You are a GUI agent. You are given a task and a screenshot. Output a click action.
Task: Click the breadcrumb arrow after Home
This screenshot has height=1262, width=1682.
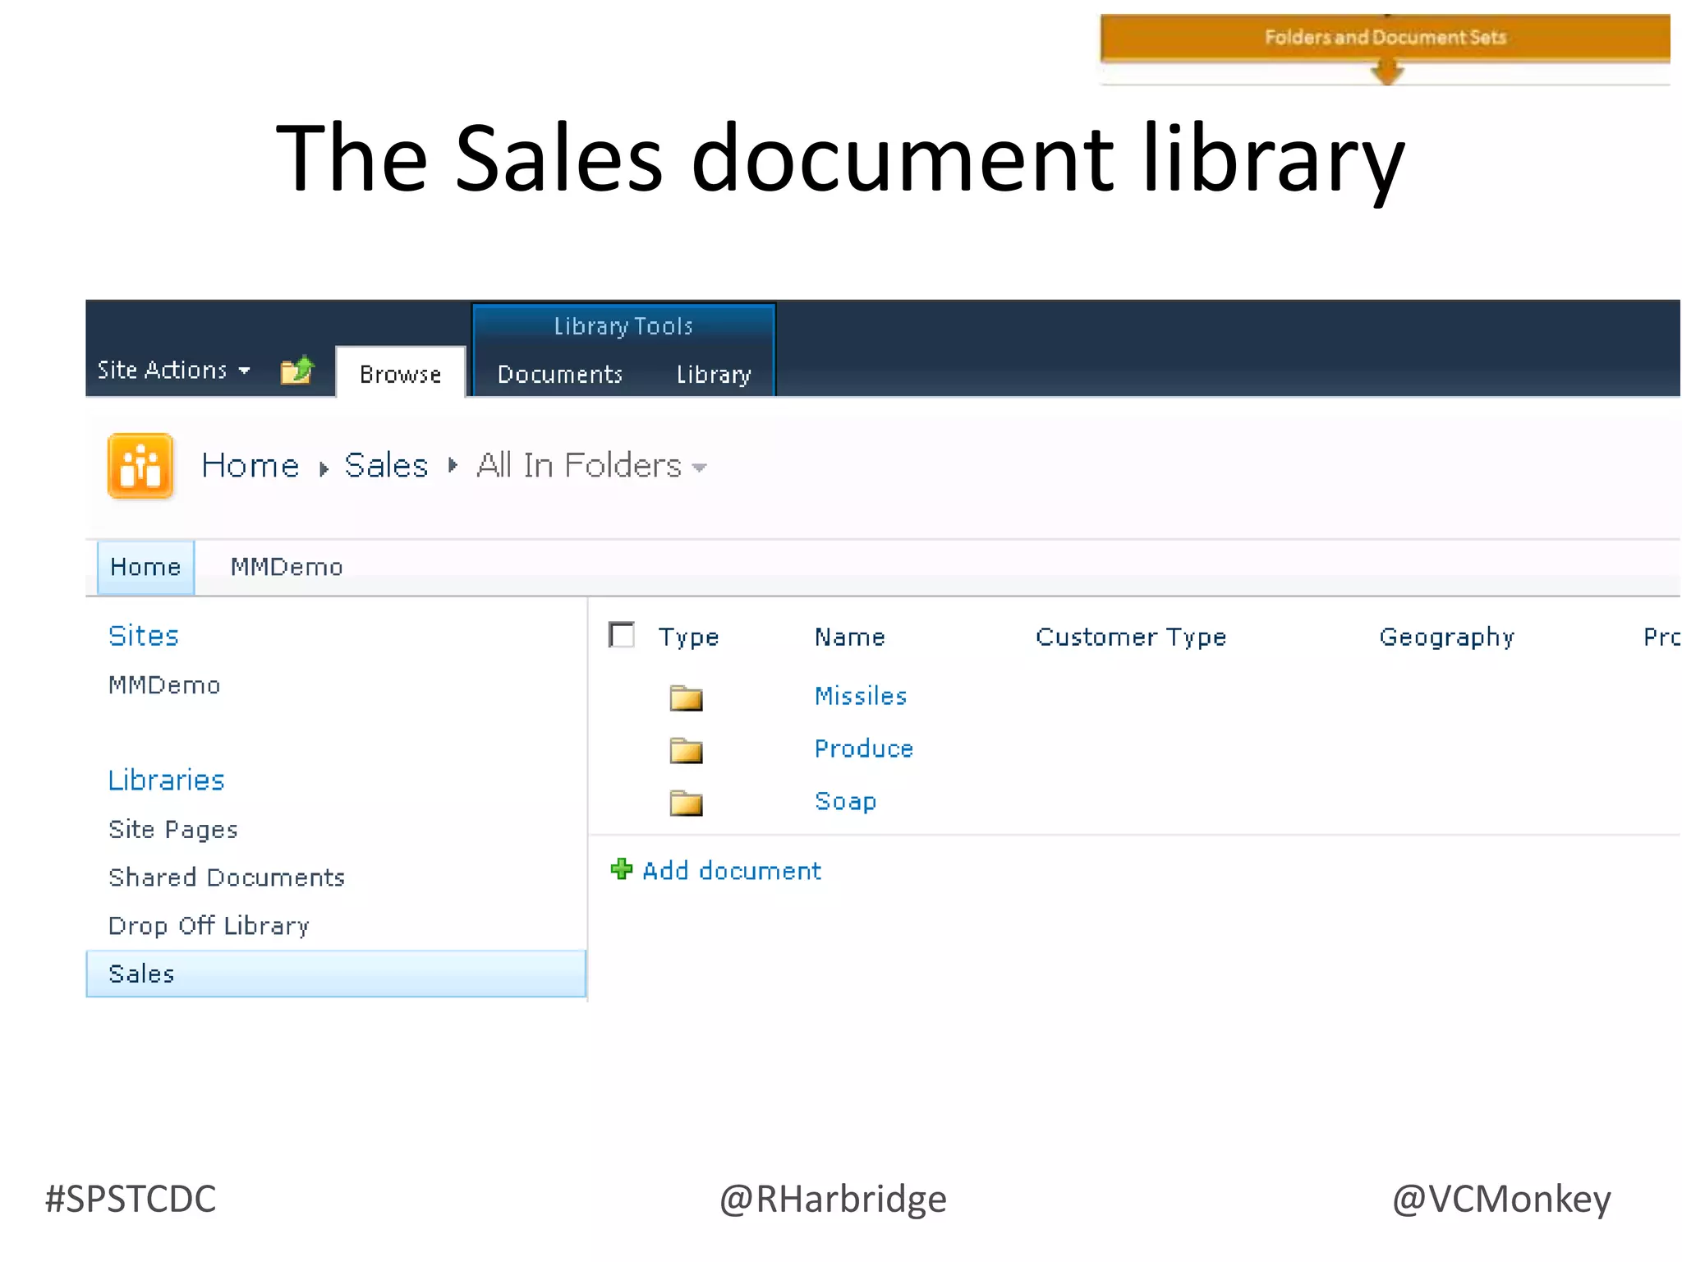(324, 468)
